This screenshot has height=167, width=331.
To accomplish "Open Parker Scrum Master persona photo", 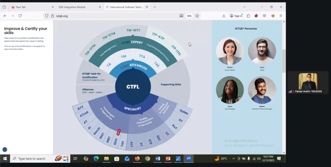I will (230, 51).
